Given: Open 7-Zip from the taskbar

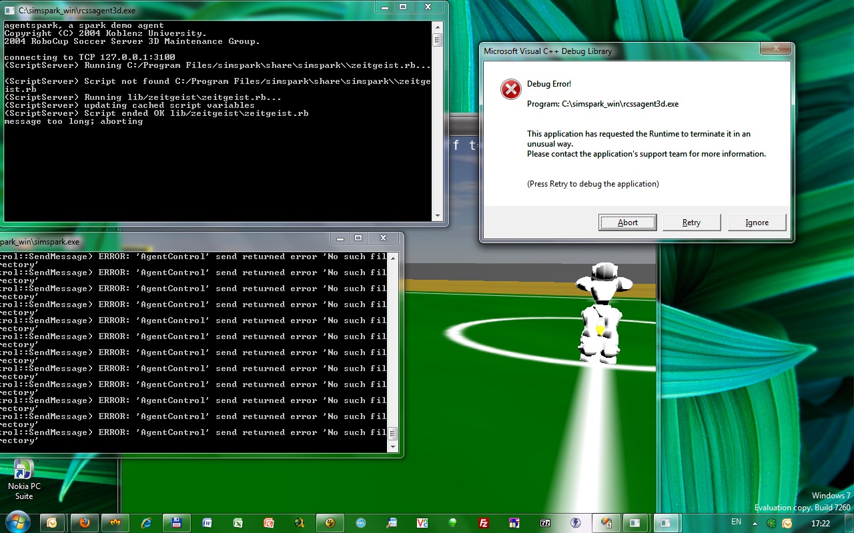Looking at the screenshot, I should point(545,523).
